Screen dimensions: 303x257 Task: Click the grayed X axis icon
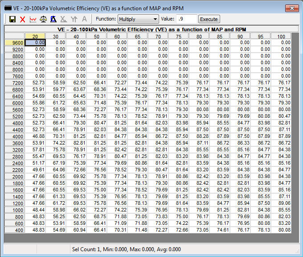pos(64,19)
